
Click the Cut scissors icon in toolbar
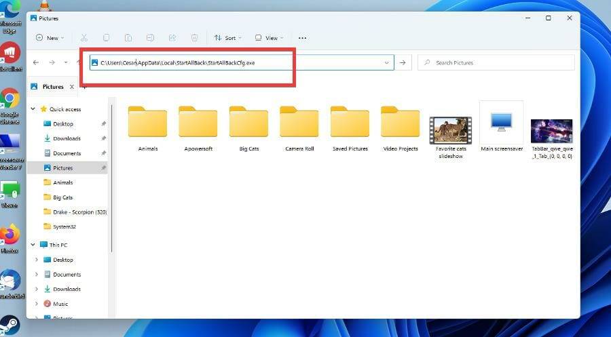84,38
